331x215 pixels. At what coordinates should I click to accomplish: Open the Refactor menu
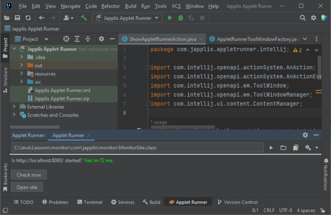click(110, 6)
